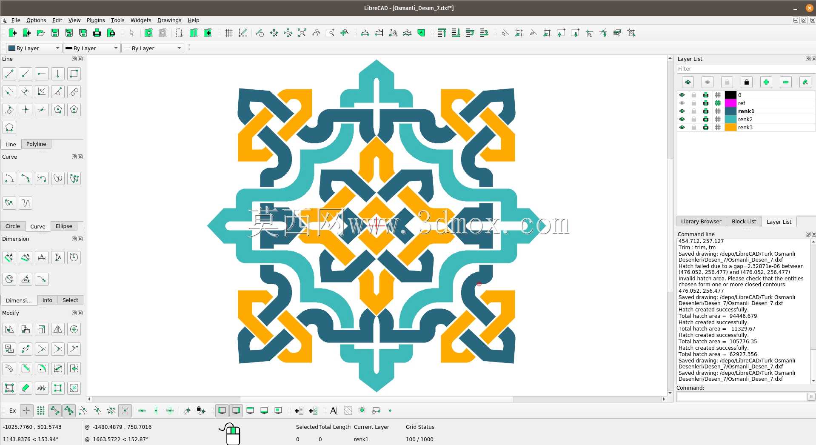Hide the renk1 layer
Screen dimensions: 816x445
(682, 111)
